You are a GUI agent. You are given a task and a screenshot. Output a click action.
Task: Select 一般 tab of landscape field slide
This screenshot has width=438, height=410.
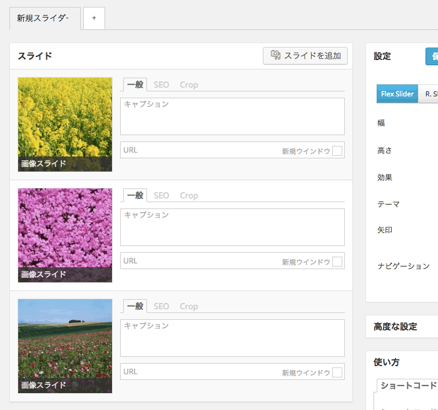[135, 306]
